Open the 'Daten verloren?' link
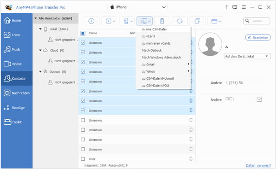 (x=258, y=165)
